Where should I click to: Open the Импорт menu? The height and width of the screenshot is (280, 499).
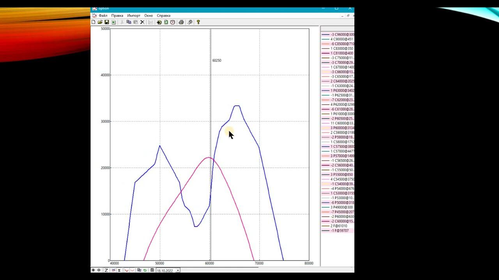(x=134, y=16)
